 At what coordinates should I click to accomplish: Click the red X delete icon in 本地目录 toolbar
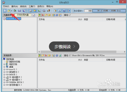(x=46, y=56)
